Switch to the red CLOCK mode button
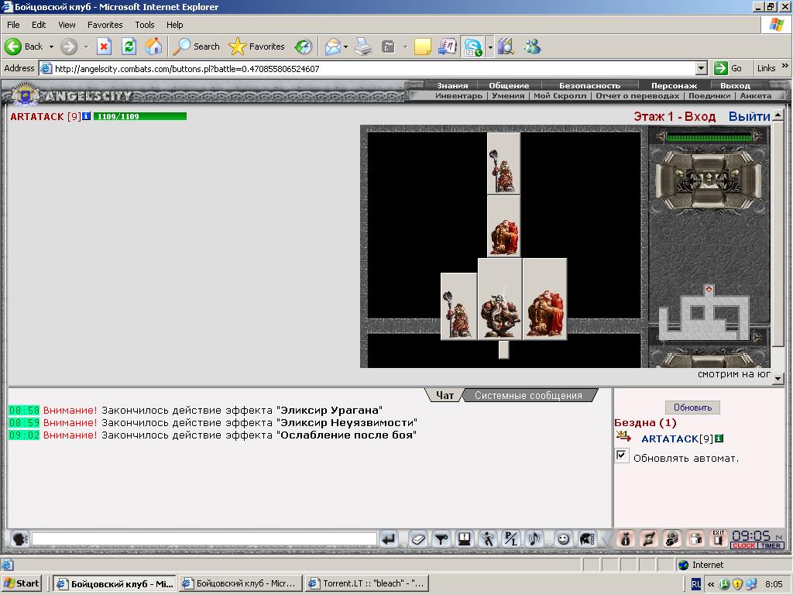 pos(744,545)
